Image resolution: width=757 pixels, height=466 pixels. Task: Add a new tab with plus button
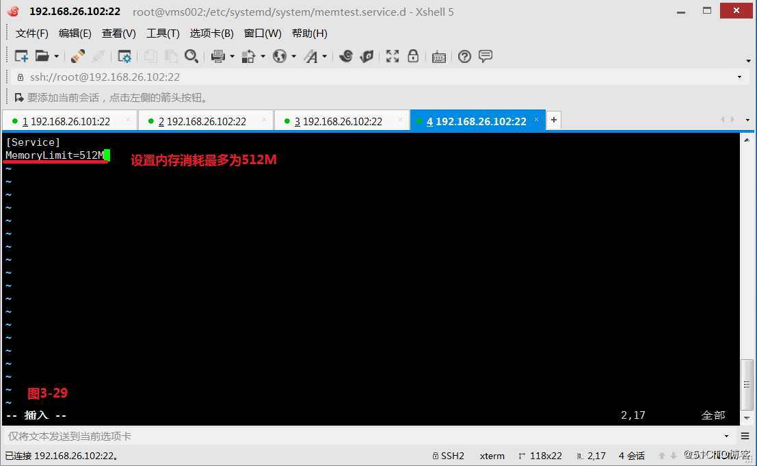pos(554,120)
